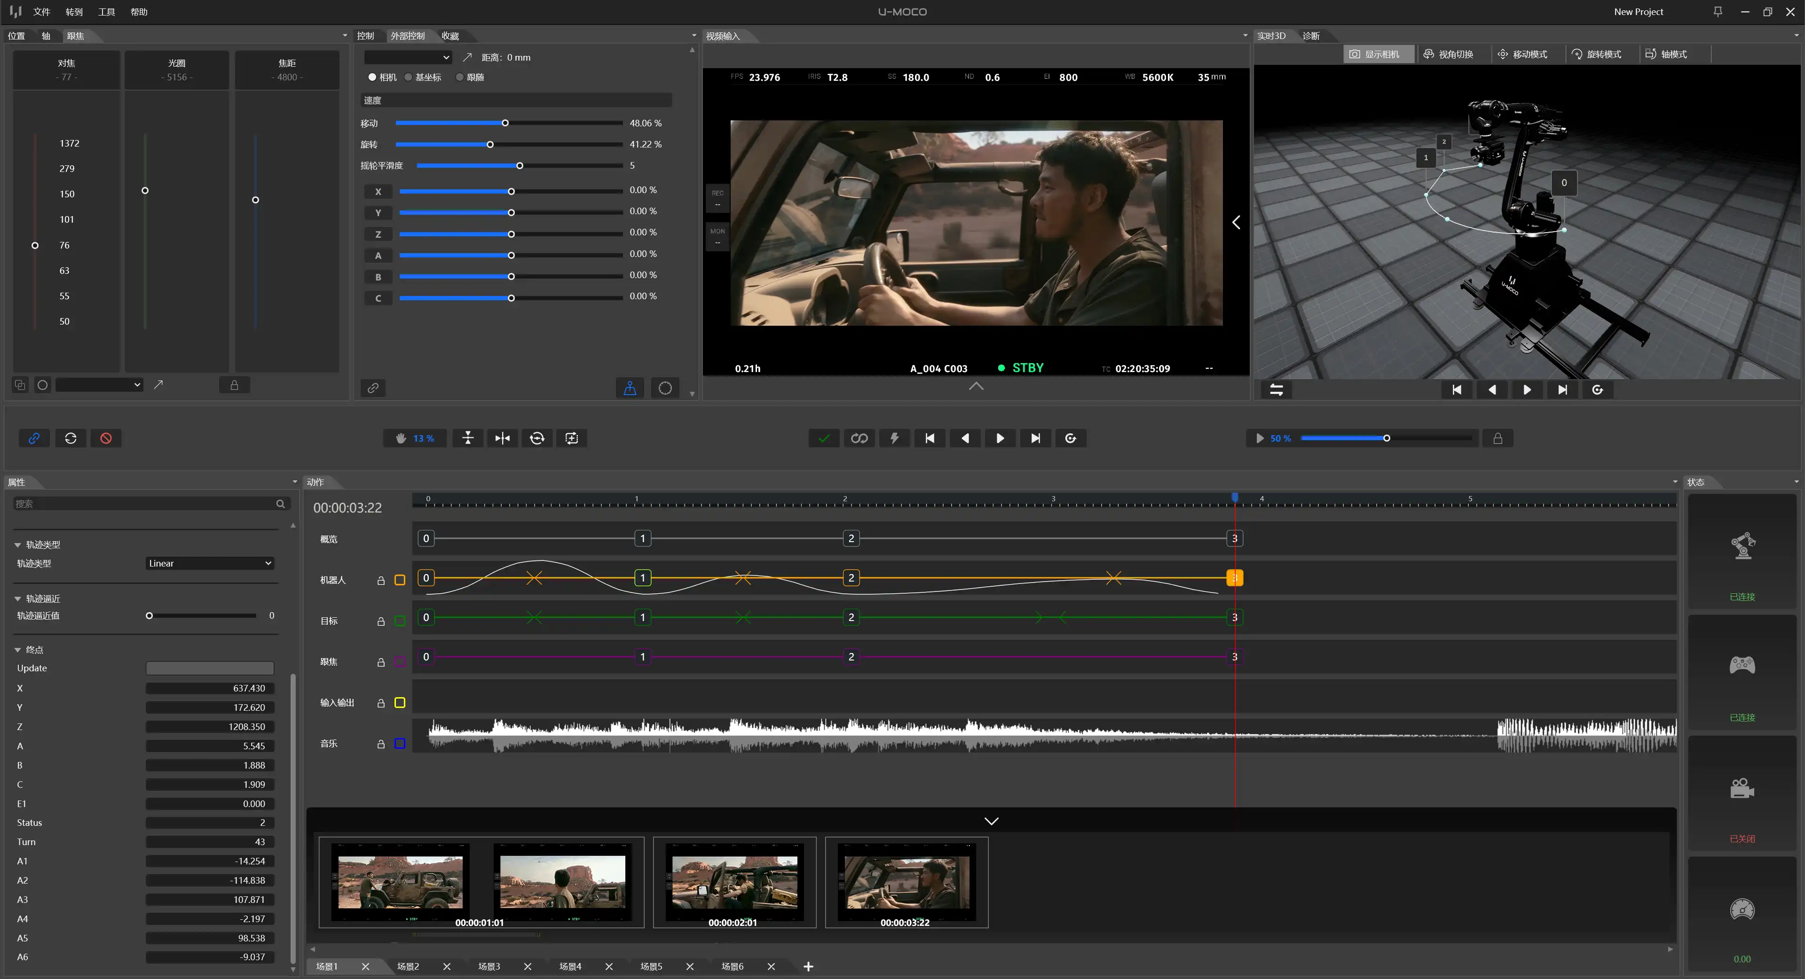Select the 相机 radio button
Image resolution: width=1805 pixels, height=979 pixels.
tap(372, 77)
